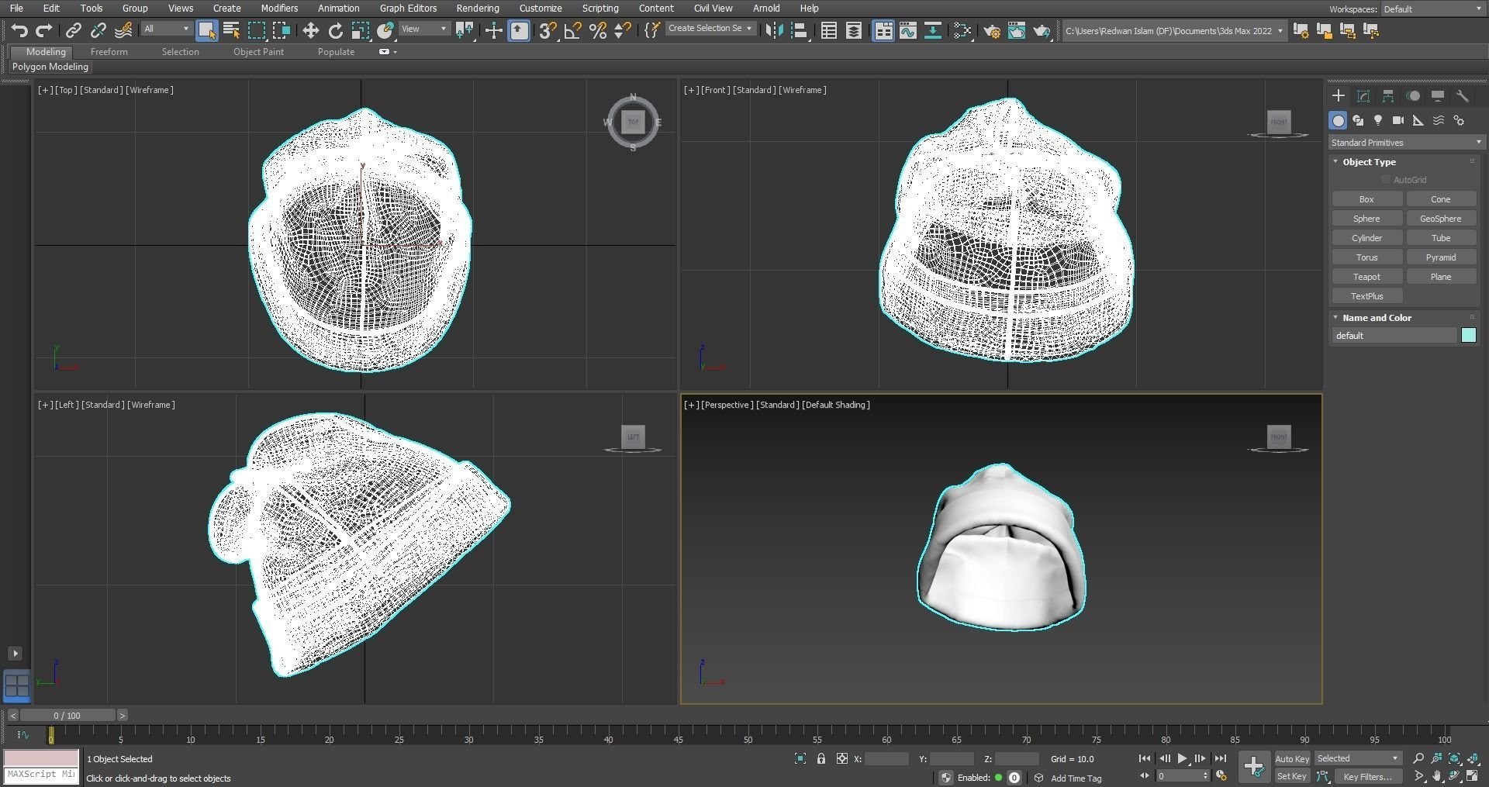Open the Rendering menu
The image size is (1489, 787).
pos(478,8)
